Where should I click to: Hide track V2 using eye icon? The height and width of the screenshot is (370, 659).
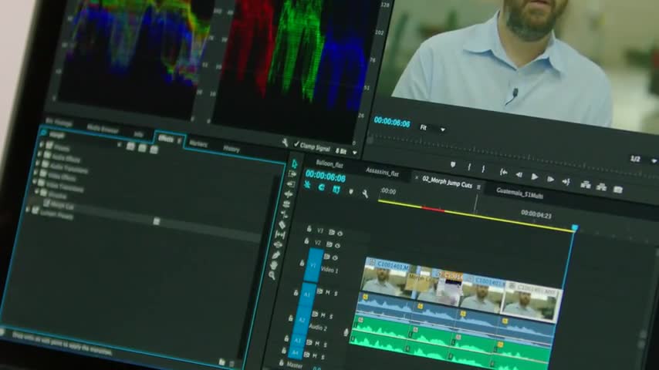click(x=337, y=245)
